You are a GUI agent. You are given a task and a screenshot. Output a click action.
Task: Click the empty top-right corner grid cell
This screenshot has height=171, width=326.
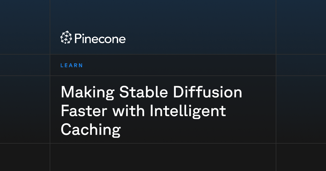point(301,27)
